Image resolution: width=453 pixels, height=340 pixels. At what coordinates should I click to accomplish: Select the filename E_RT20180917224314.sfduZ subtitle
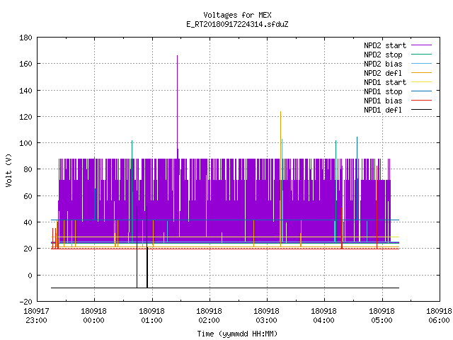click(237, 24)
